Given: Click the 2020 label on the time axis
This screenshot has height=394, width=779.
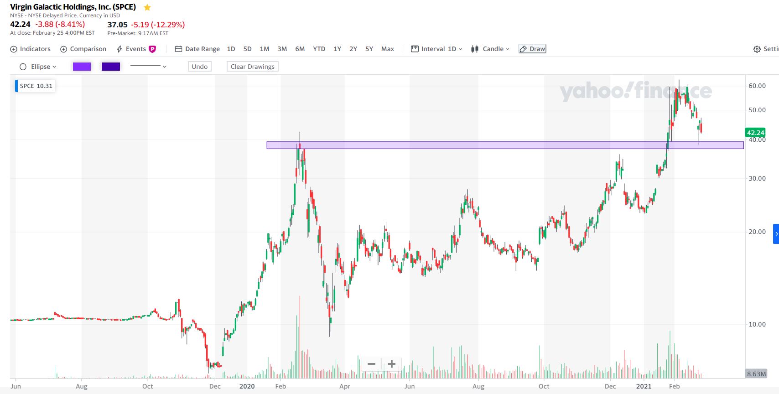Looking at the screenshot, I should [x=247, y=386].
